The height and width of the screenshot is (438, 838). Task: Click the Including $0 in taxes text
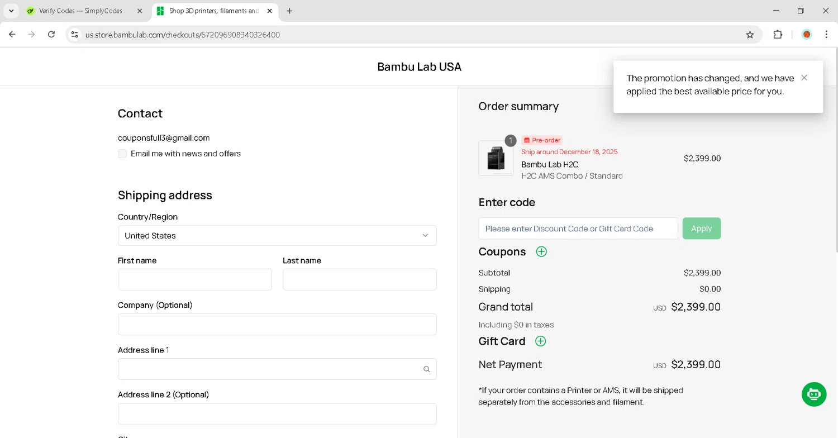pos(516,325)
